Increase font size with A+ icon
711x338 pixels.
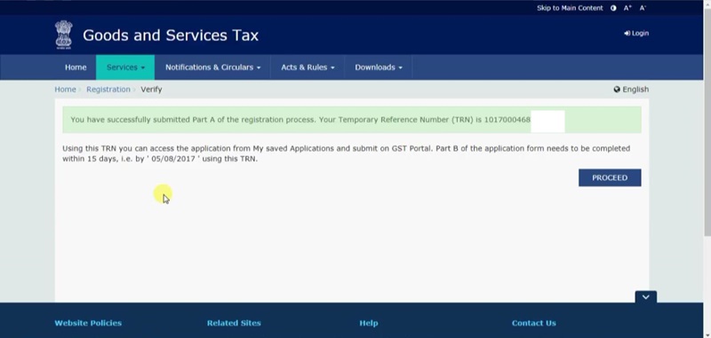[x=627, y=8]
